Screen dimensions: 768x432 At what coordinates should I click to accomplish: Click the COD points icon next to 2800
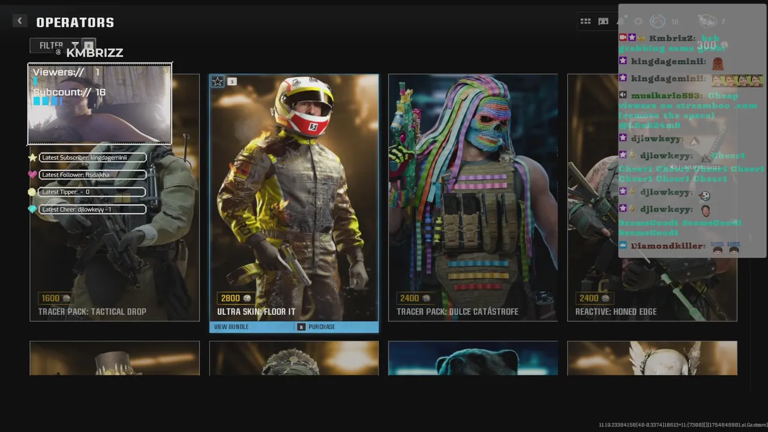click(x=247, y=298)
